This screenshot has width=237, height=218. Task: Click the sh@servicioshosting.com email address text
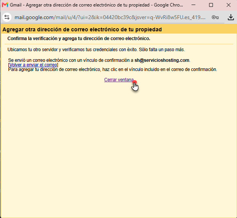(162, 60)
